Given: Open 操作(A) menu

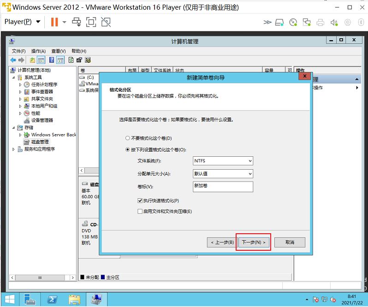Looking at the screenshot, I should pyautogui.click(x=38, y=51).
